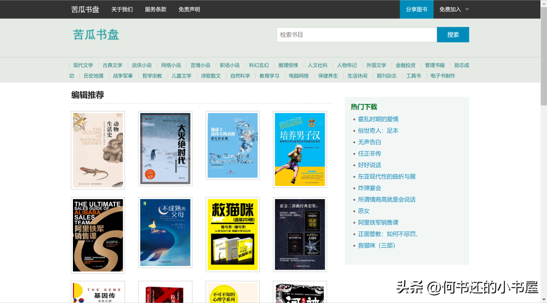Screen dimensions: 547x303
Task: Open hot download 任正非传
Action: (369, 154)
